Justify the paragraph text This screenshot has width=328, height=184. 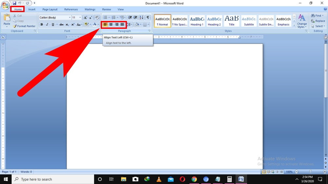pyautogui.click(x=122, y=25)
